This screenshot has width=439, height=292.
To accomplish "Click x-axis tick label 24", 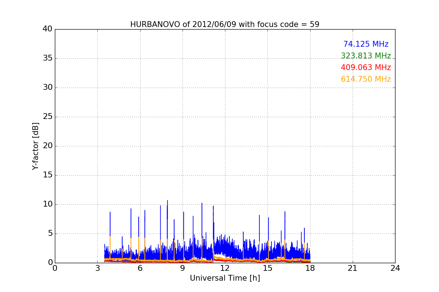I will (x=395, y=268).
